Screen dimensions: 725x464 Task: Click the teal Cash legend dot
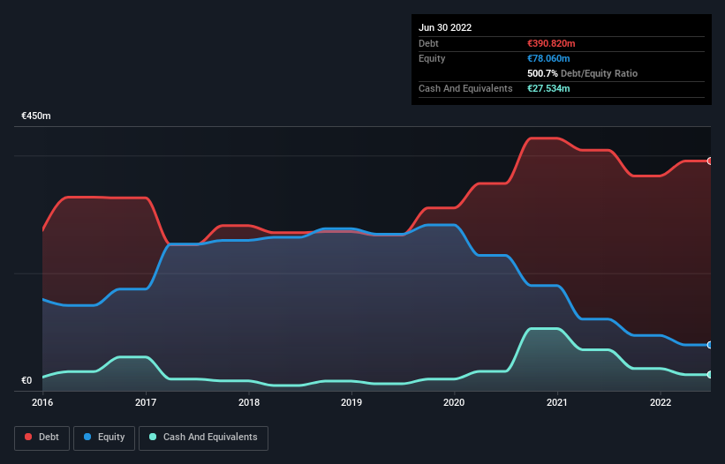153,437
